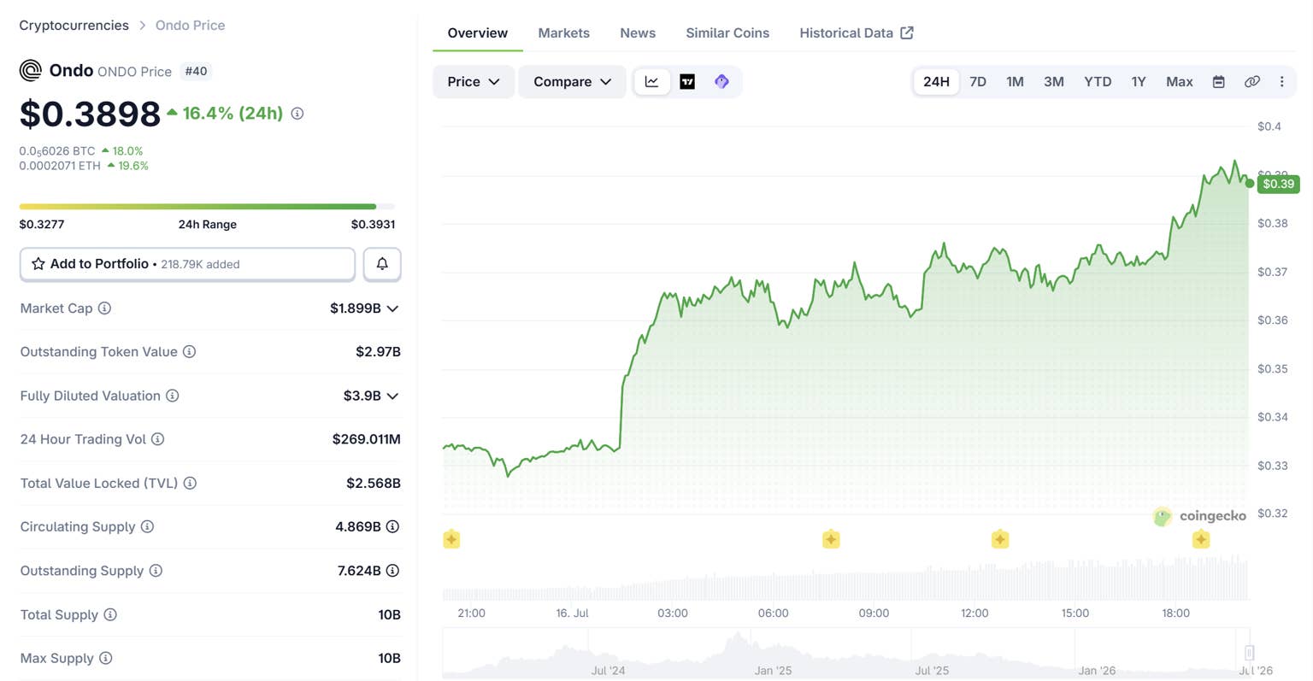Click the purple diamond chart icon
Screen dimensions: 1313x681
point(721,82)
